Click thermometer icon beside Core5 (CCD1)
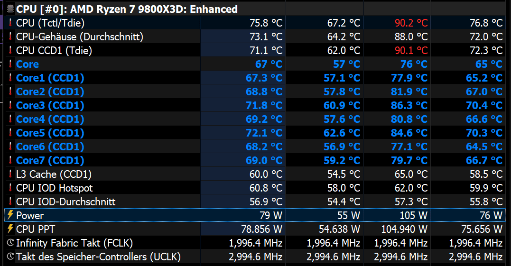The width and height of the screenshot is (511, 266). tap(10, 133)
